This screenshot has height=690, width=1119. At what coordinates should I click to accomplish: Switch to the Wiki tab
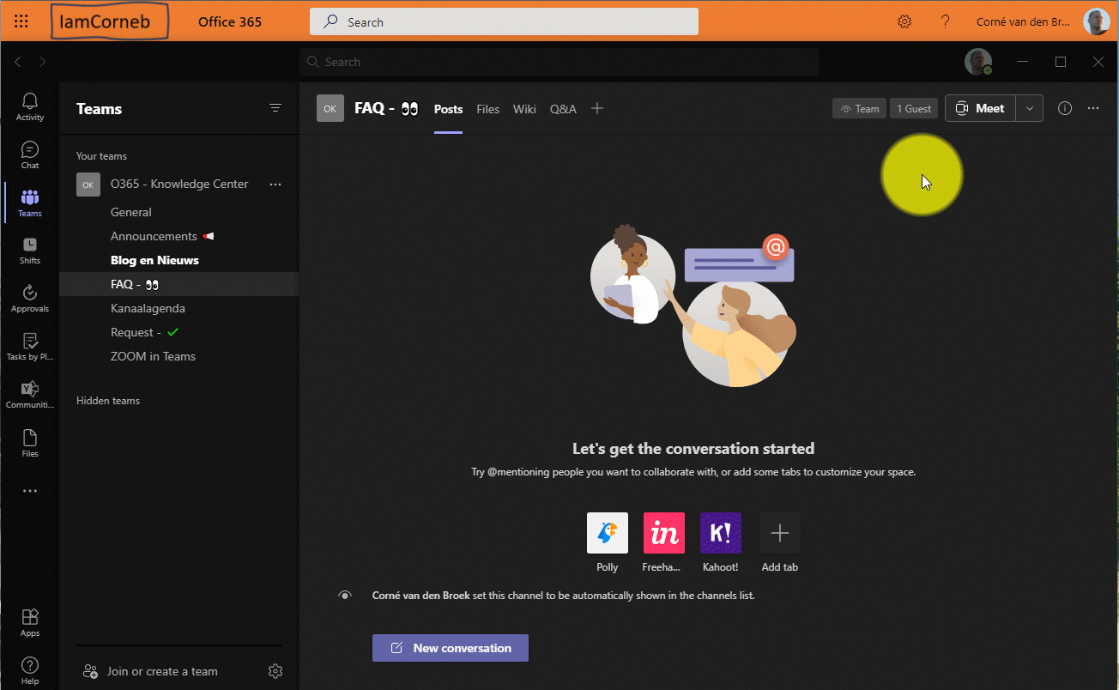coord(524,109)
